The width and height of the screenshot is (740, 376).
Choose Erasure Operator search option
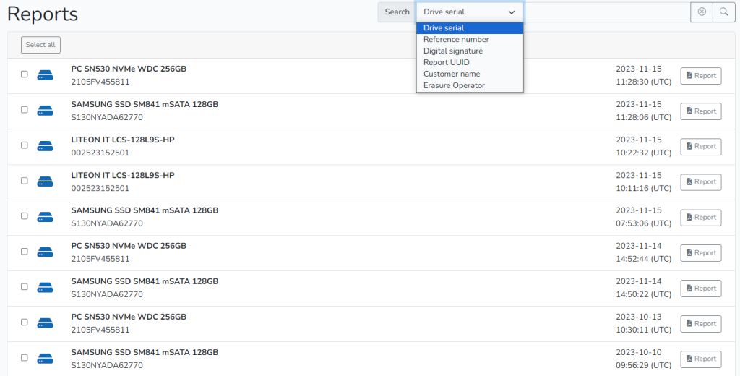[470, 85]
